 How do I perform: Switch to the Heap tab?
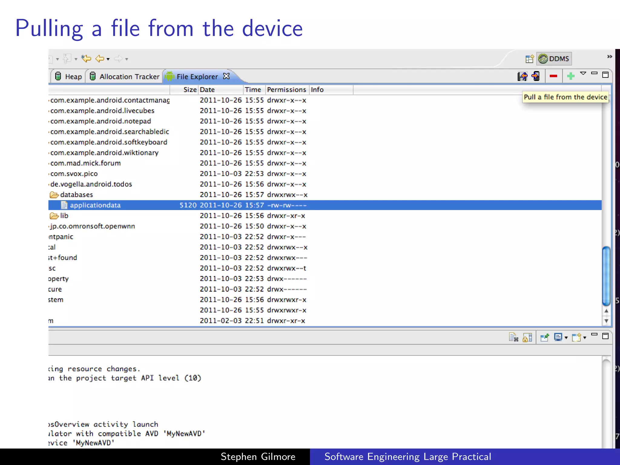coord(69,77)
